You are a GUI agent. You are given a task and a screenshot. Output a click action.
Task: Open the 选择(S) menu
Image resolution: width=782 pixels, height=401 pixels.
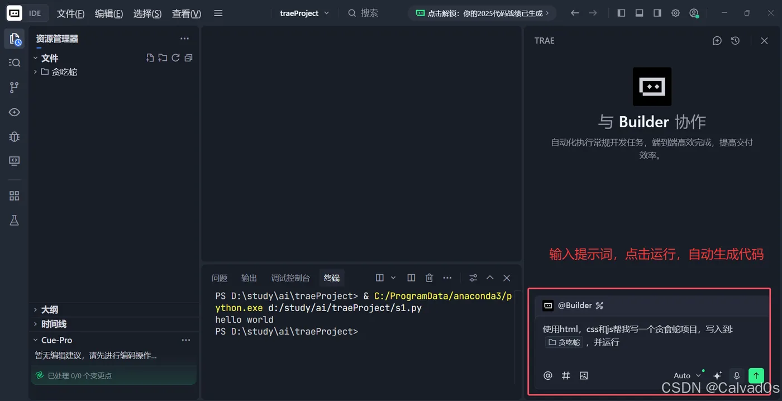(147, 13)
